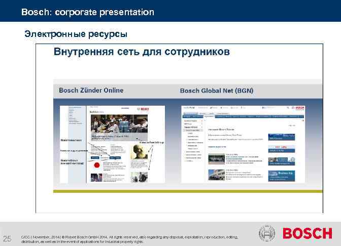This screenshot has height=246, width=341.
Task: Click the Bosch armature circle logo icon
Action: pyautogui.click(x=267, y=234)
